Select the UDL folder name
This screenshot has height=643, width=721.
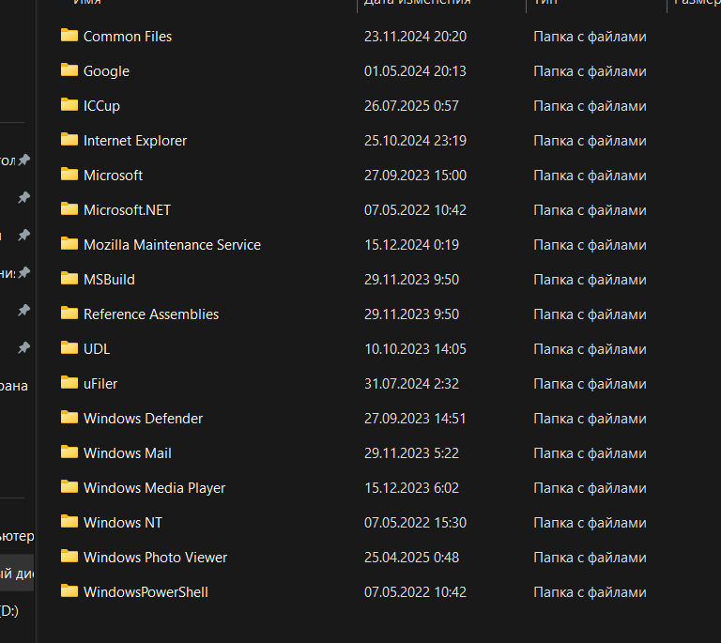(97, 349)
